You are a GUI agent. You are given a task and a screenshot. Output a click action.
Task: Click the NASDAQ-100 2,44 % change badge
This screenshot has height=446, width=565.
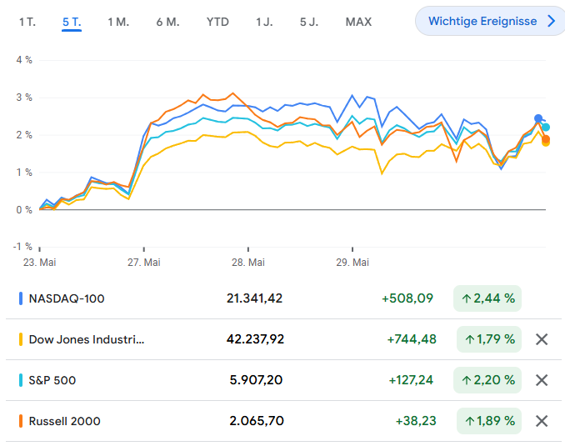(487, 298)
